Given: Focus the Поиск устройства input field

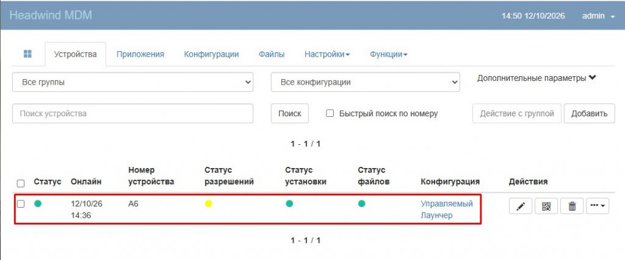Looking at the screenshot, I should coord(132,113).
